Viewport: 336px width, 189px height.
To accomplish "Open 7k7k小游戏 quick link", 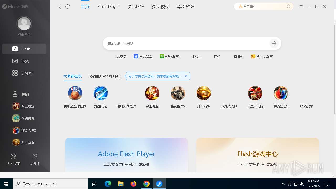I will pos(262,56).
